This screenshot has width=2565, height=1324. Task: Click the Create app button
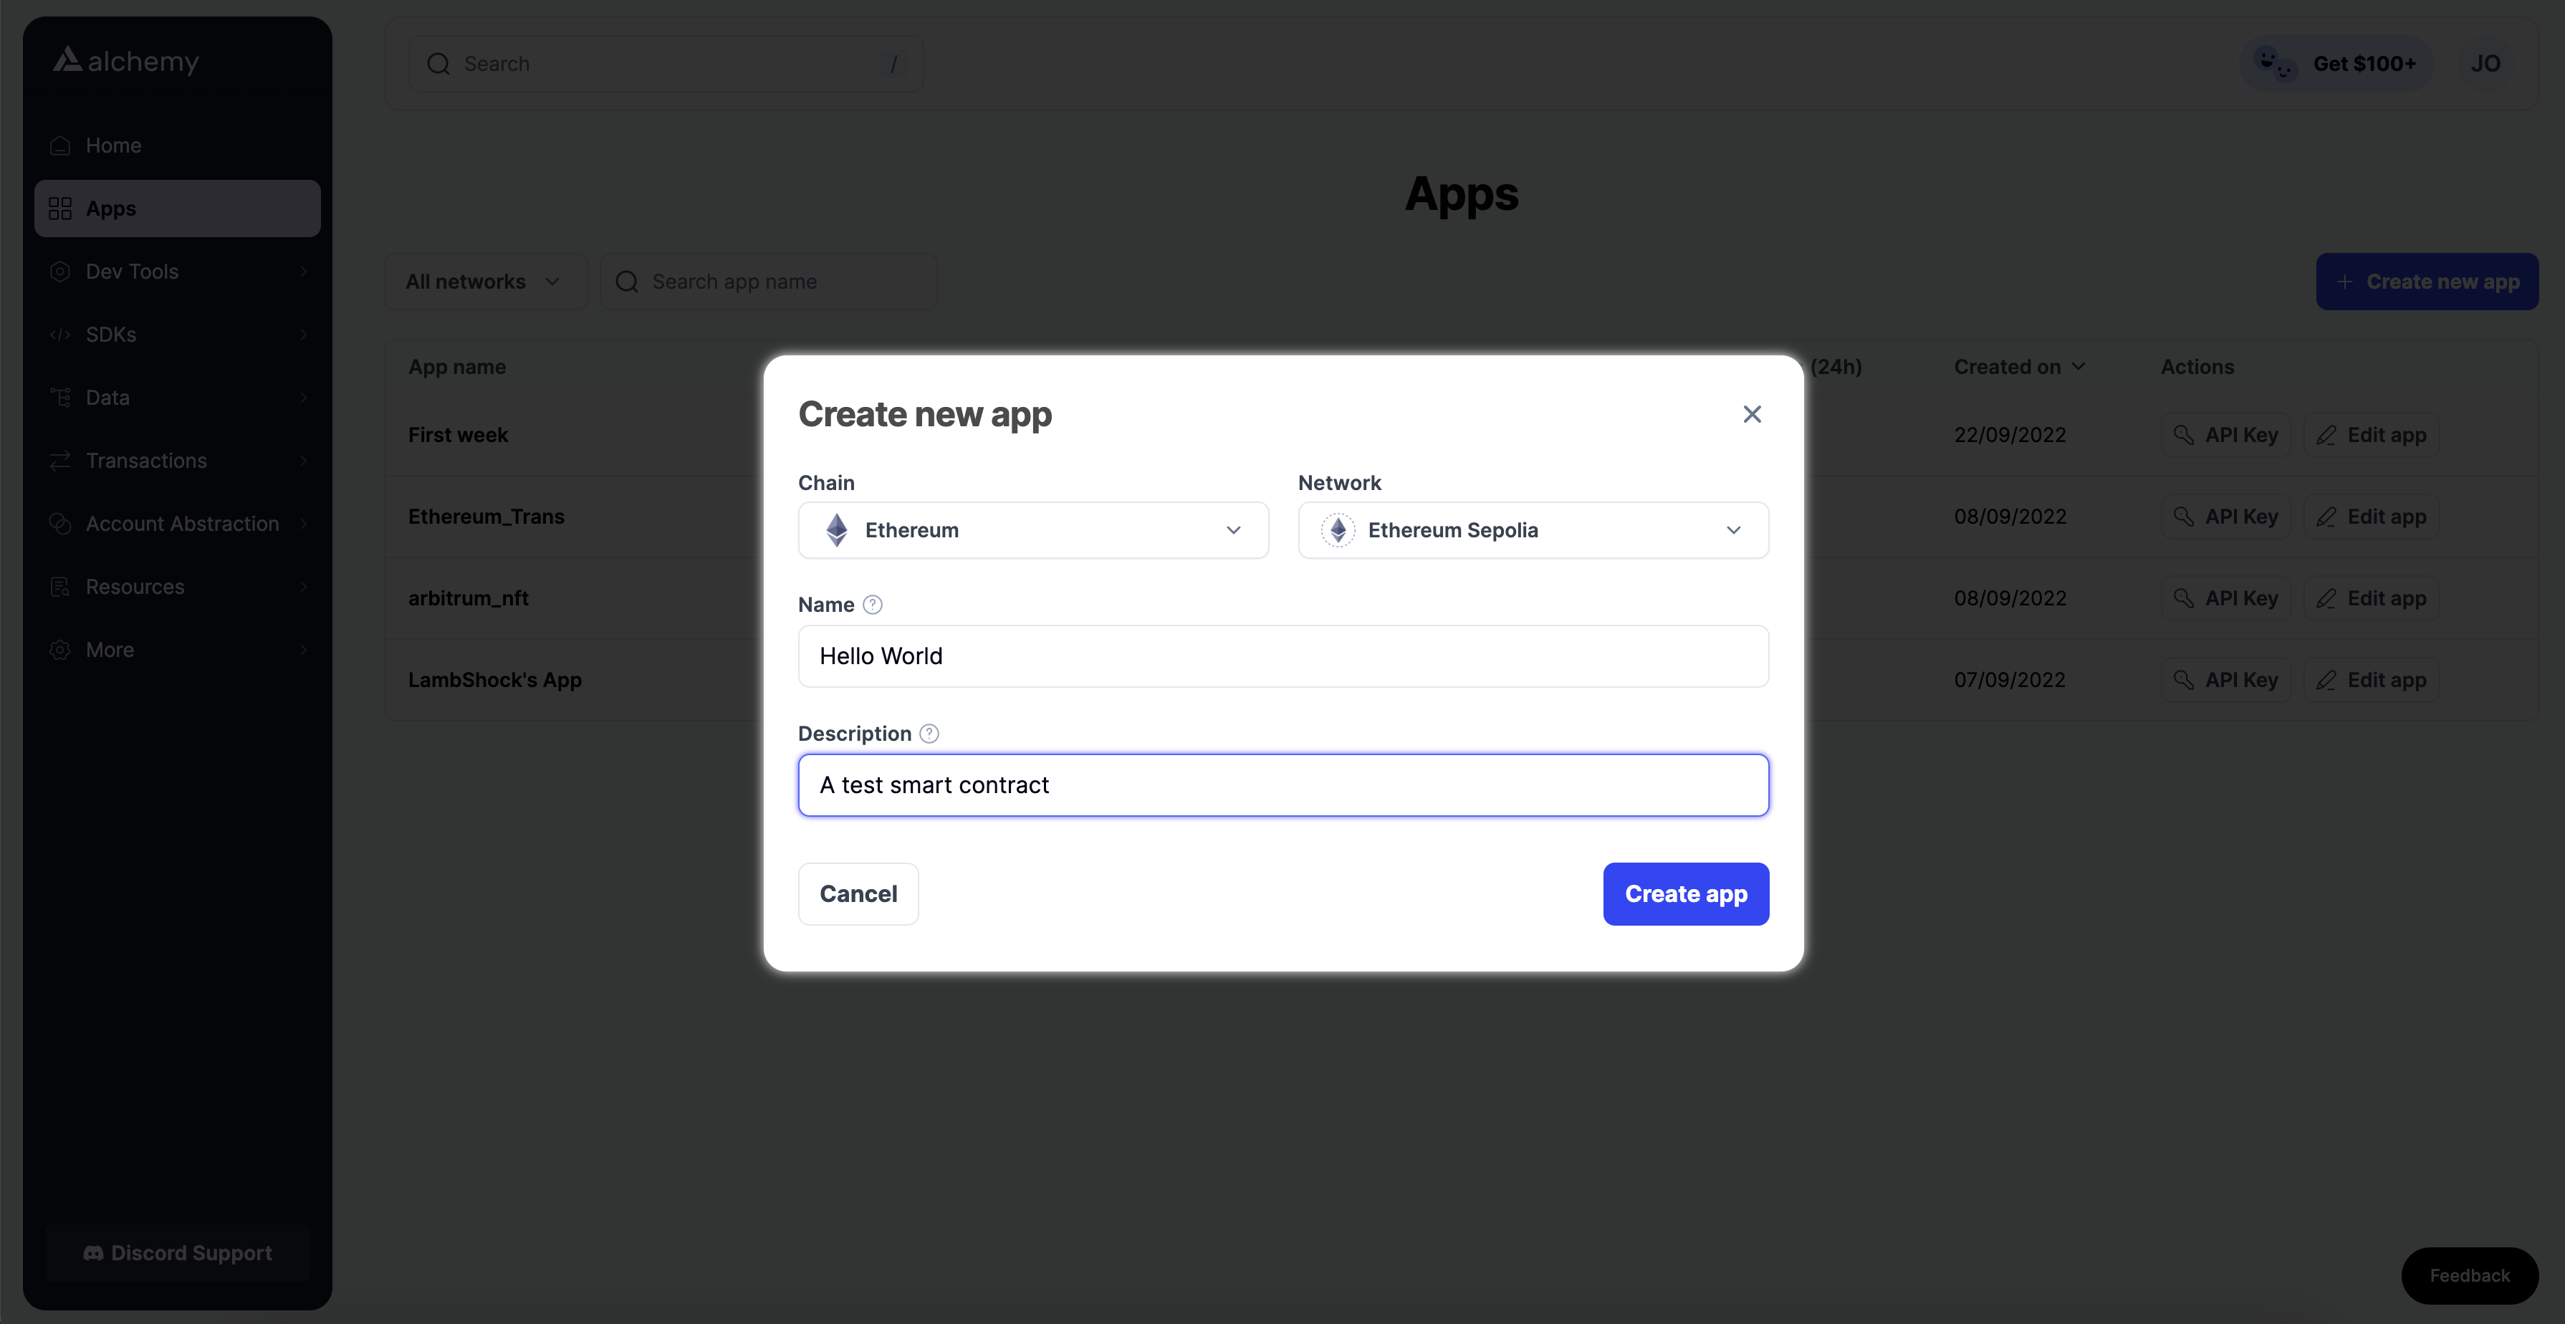point(1684,894)
